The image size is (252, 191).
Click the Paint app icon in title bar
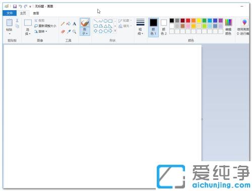(7, 7)
